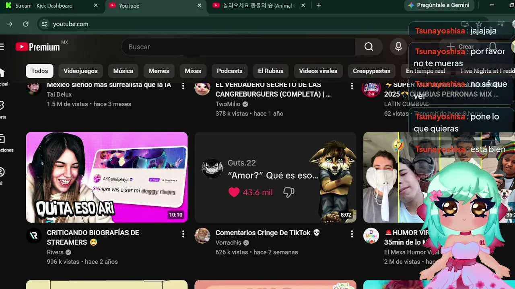
Task: Visit the Tai Delux channel name link
Action: click(x=59, y=94)
